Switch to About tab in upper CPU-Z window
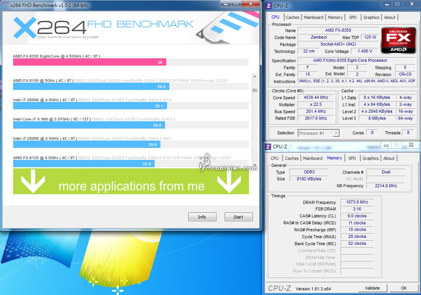 pyautogui.click(x=390, y=17)
